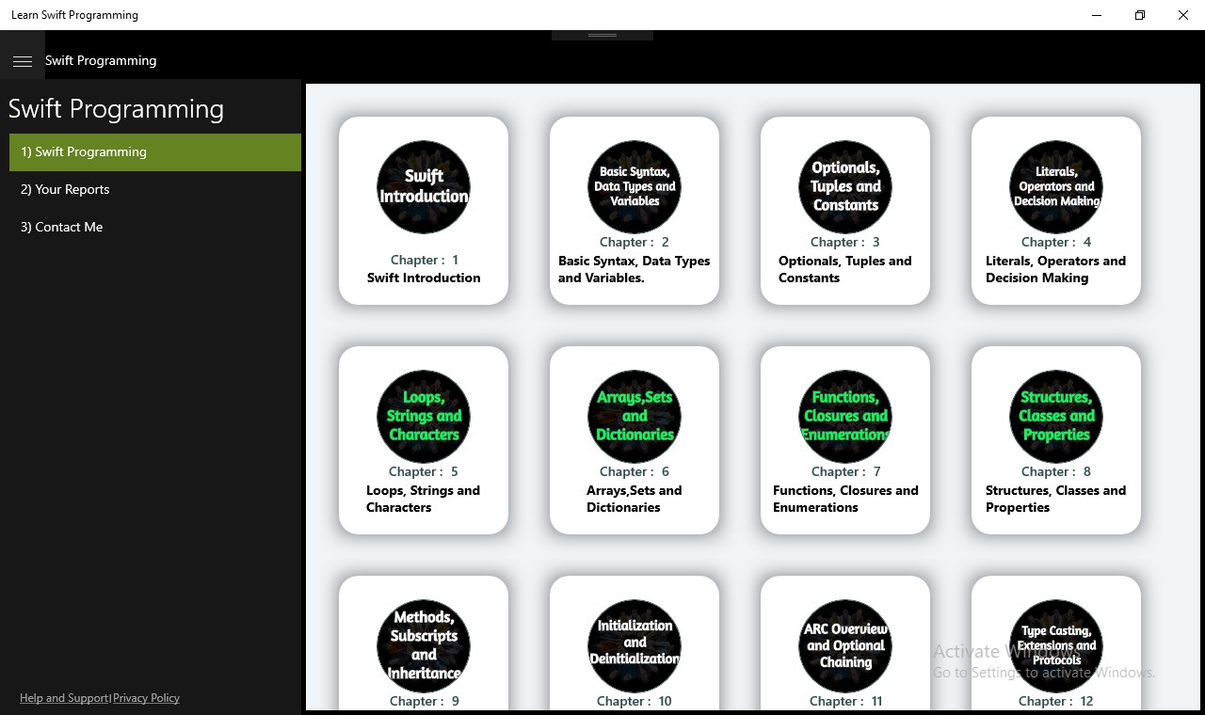Viewport: 1205px width, 715px height.
Task: Click the 'Functions, Closures and Enumerations' title under Chapter 7
Action: (845, 499)
